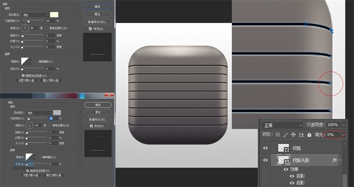Click 确定 in the 30% opacity 投影 dialog
The height and width of the screenshot is (187, 354).
[97, 6]
